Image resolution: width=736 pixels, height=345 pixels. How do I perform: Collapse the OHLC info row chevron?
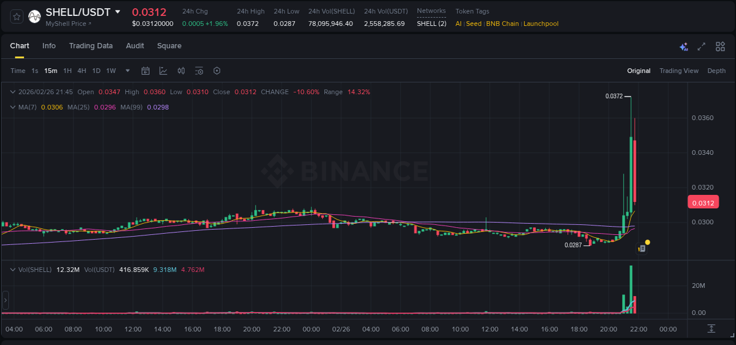[12, 92]
